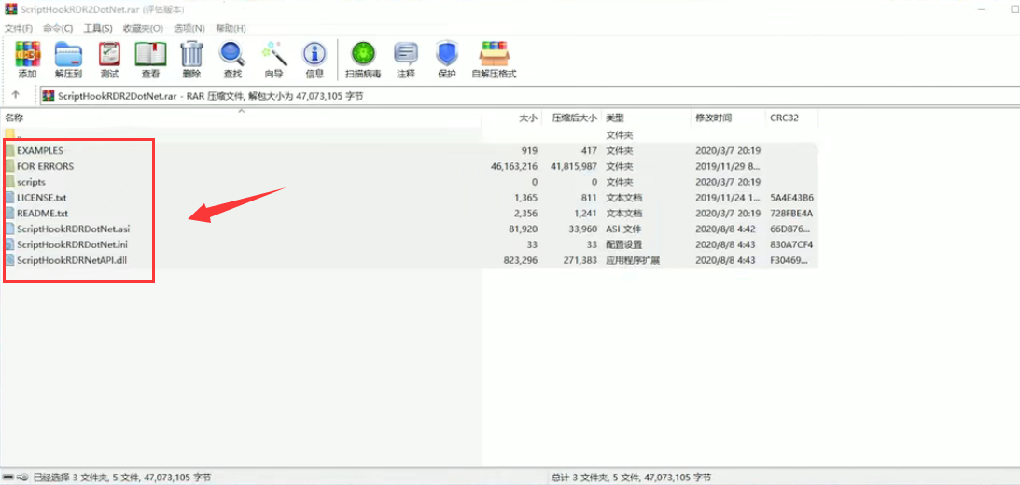Click the 解压到 (Extract to) icon
The height and width of the screenshot is (485, 1020).
tap(68, 54)
